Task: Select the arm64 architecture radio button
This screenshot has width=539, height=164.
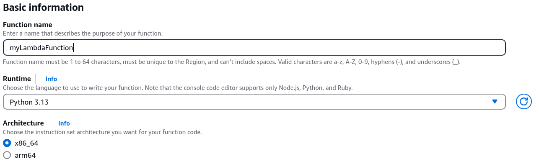Action: [x=7, y=155]
